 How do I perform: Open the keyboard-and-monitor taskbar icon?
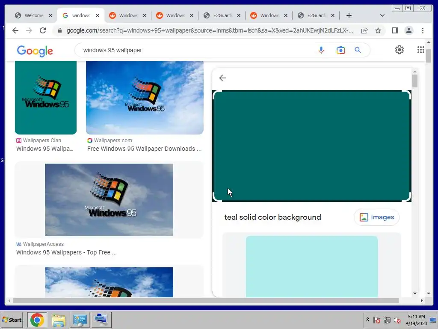(101, 320)
